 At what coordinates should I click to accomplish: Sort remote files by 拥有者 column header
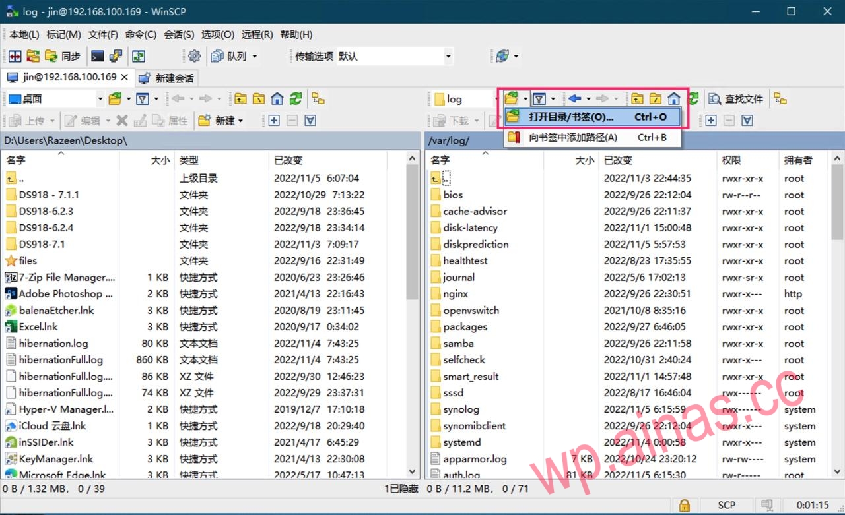804,160
